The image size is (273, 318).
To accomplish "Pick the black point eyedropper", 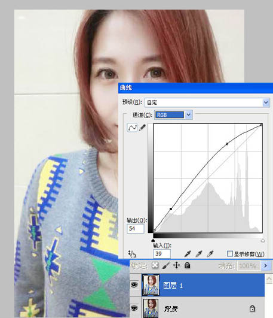I will tap(188, 253).
